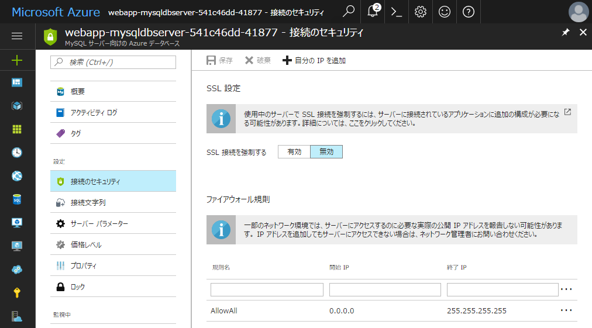Open the portal settings gear
The image size is (592, 328).
420,12
